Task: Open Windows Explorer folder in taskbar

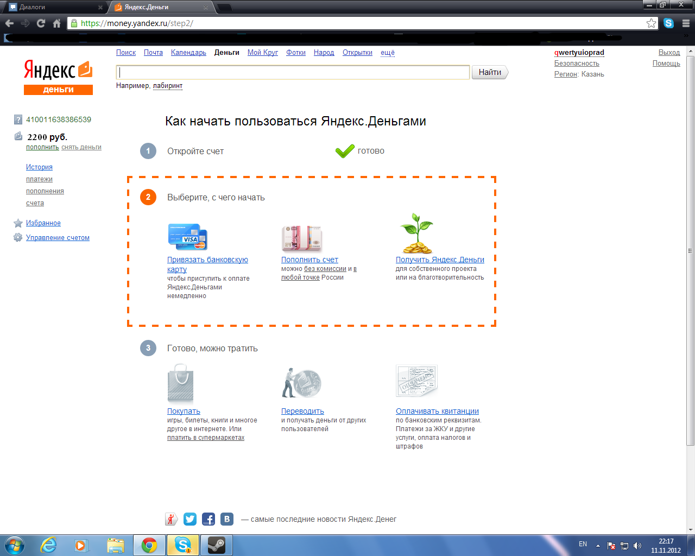Action: [116, 545]
